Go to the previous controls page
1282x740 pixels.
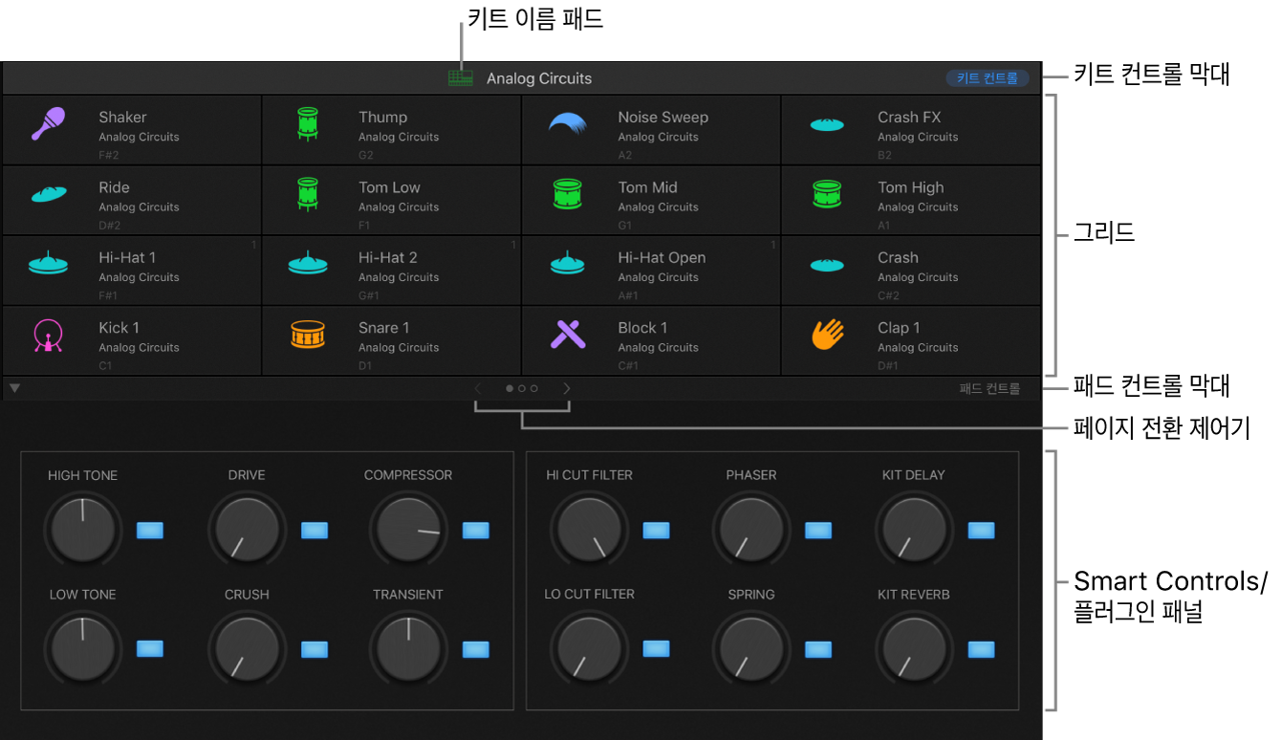[476, 388]
